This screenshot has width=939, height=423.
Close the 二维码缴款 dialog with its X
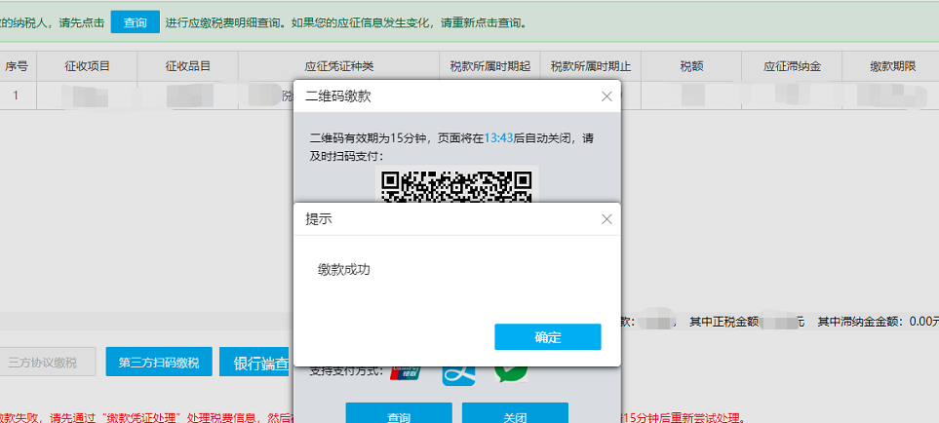pyautogui.click(x=606, y=96)
